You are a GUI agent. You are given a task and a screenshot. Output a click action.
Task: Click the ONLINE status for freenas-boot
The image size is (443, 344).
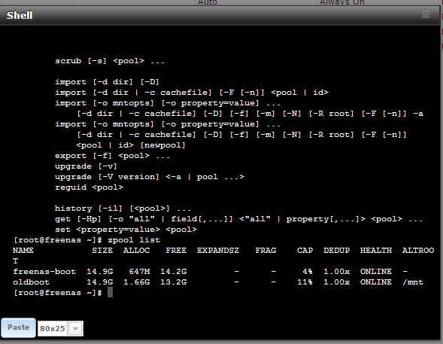376,272
